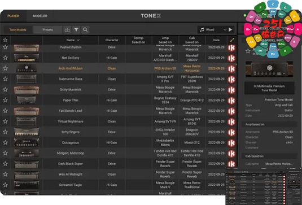Click IK logo on Virtual Nightmare row
302x205 pixels.
[231, 122]
